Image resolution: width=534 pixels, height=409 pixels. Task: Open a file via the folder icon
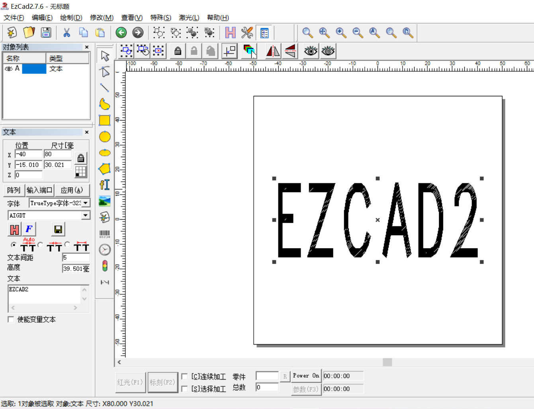[29, 32]
